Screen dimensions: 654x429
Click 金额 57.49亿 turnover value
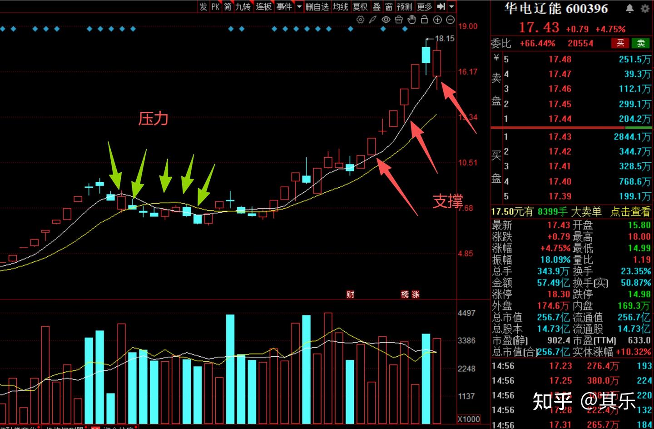click(x=553, y=283)
